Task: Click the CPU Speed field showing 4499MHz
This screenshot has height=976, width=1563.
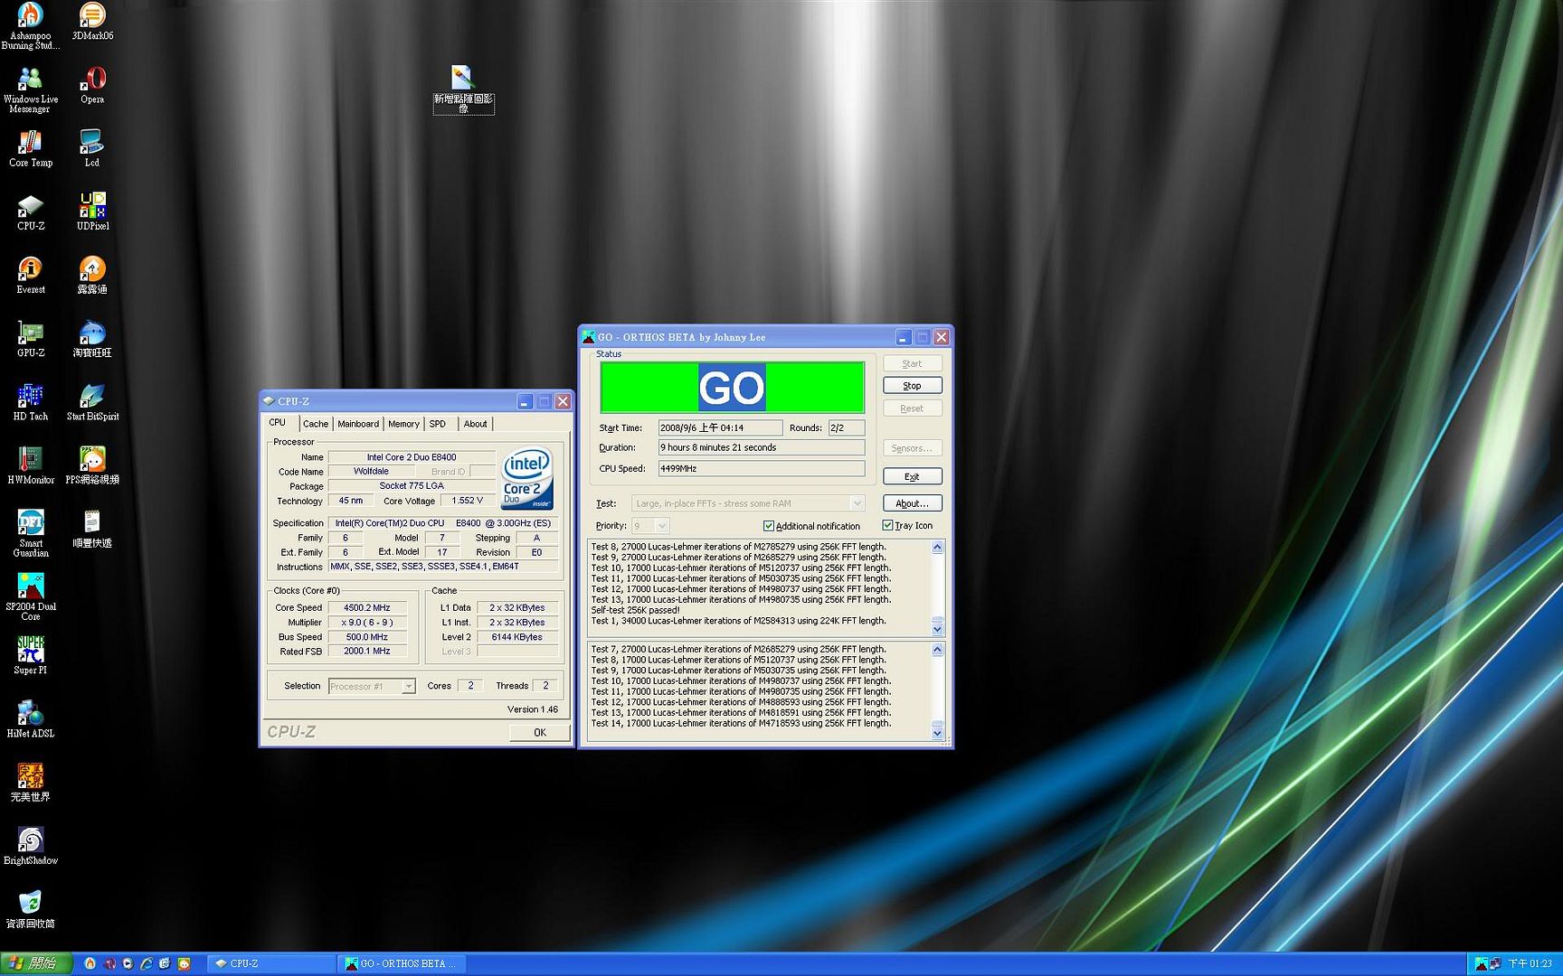Action: point(761,468)
